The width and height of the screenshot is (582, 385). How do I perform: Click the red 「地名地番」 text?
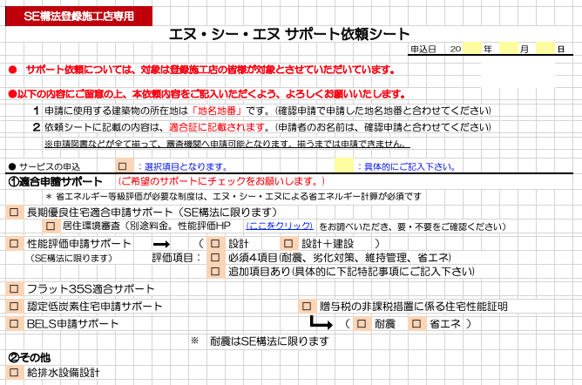[217, 111]
